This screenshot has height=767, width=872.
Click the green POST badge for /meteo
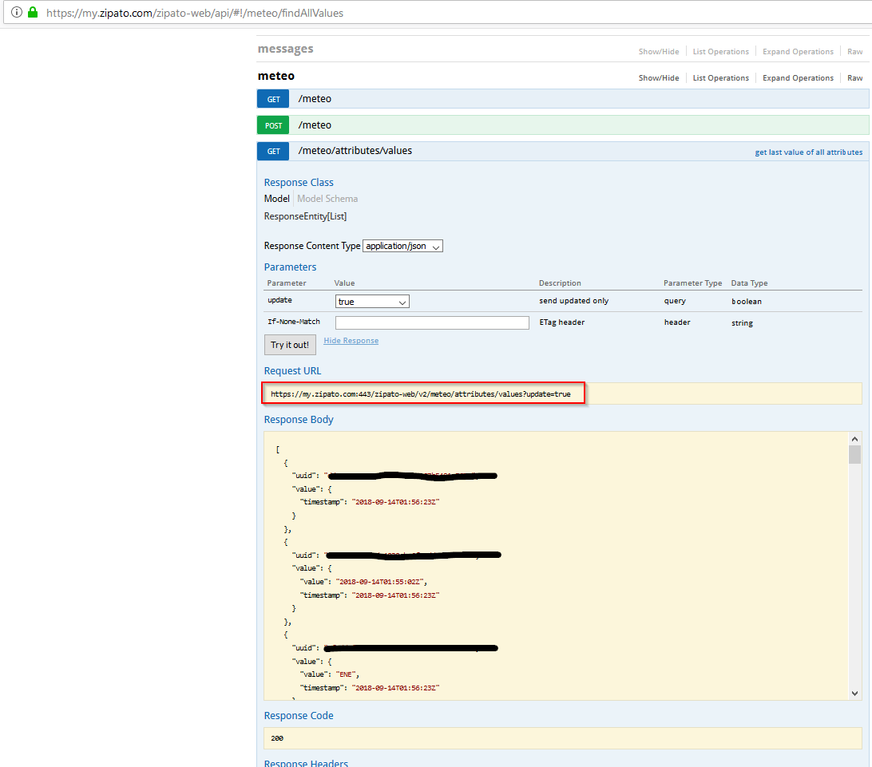[273, 125]
